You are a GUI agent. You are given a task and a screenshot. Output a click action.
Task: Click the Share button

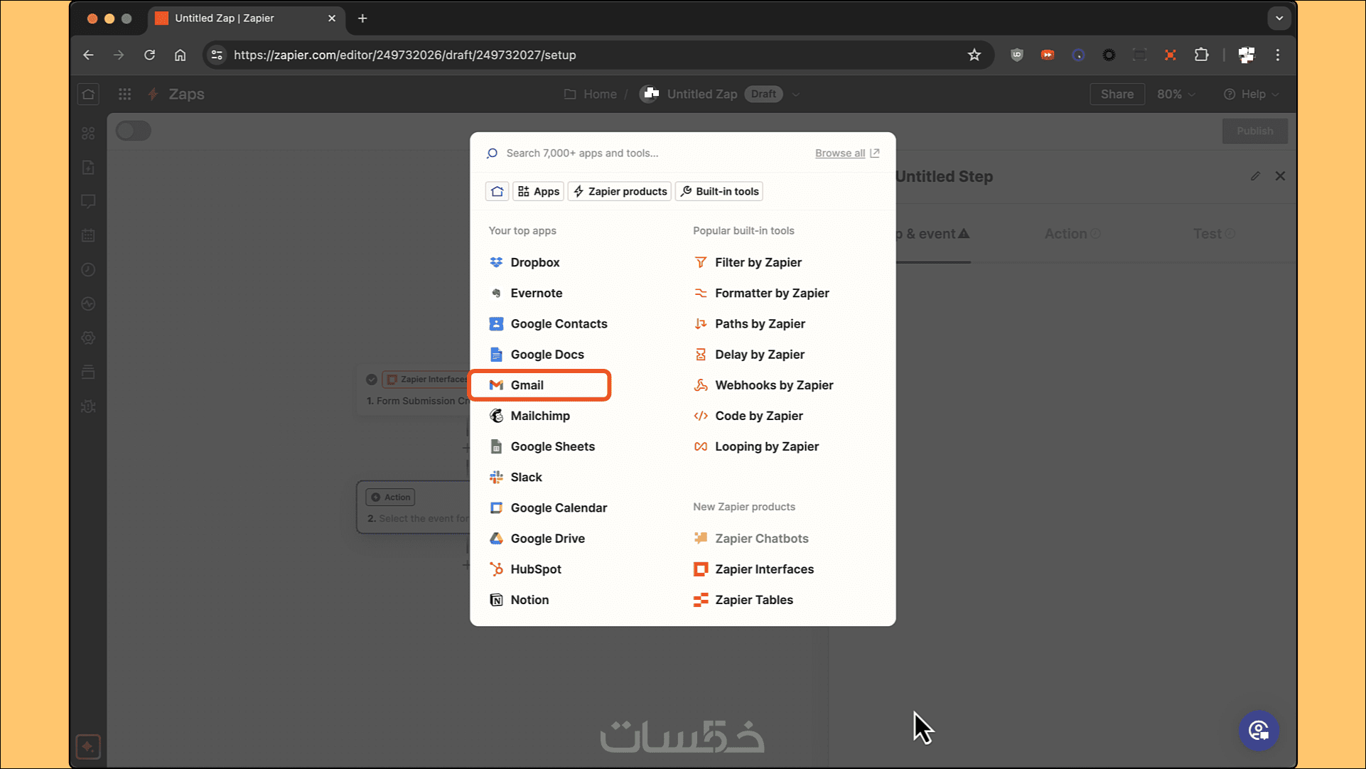[1117, 95]
